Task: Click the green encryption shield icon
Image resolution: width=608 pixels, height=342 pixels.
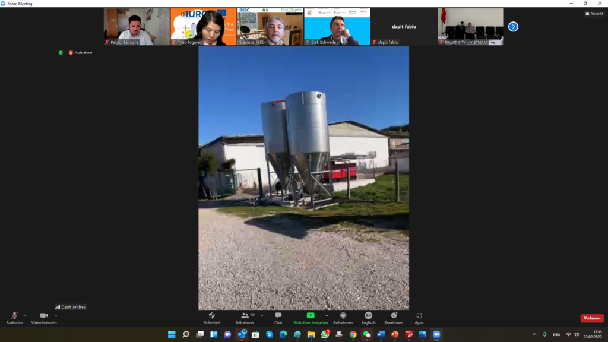Action: coord(61,53)
